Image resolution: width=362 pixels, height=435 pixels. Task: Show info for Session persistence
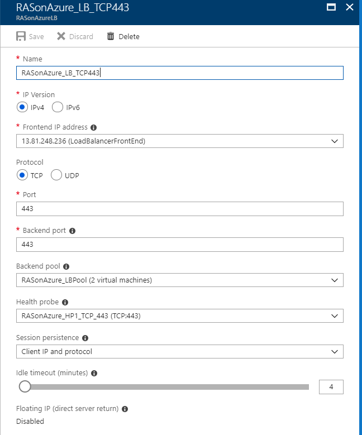click(x=85, y=338)
